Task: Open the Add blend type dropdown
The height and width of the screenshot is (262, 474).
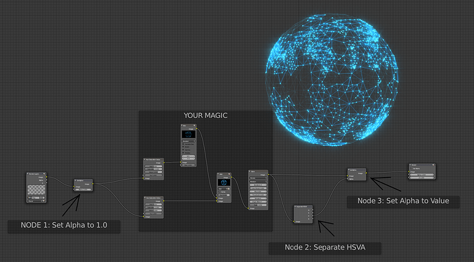Action: (222, 189)
